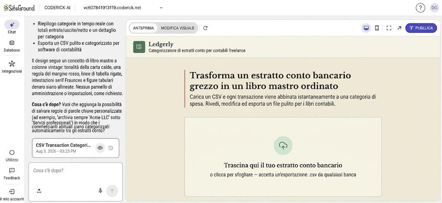Toggle preview eye on CSV Transaction card
This screenshot has height=203, width=442.
click(x=100, y=148)
